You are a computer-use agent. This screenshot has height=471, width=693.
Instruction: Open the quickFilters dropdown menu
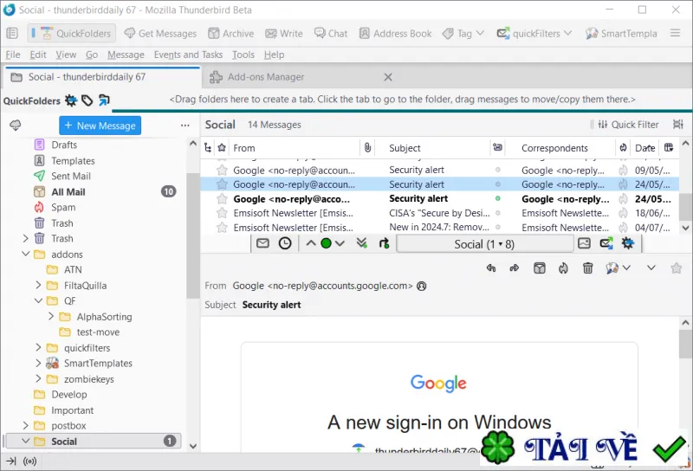[x=534, y=34]
